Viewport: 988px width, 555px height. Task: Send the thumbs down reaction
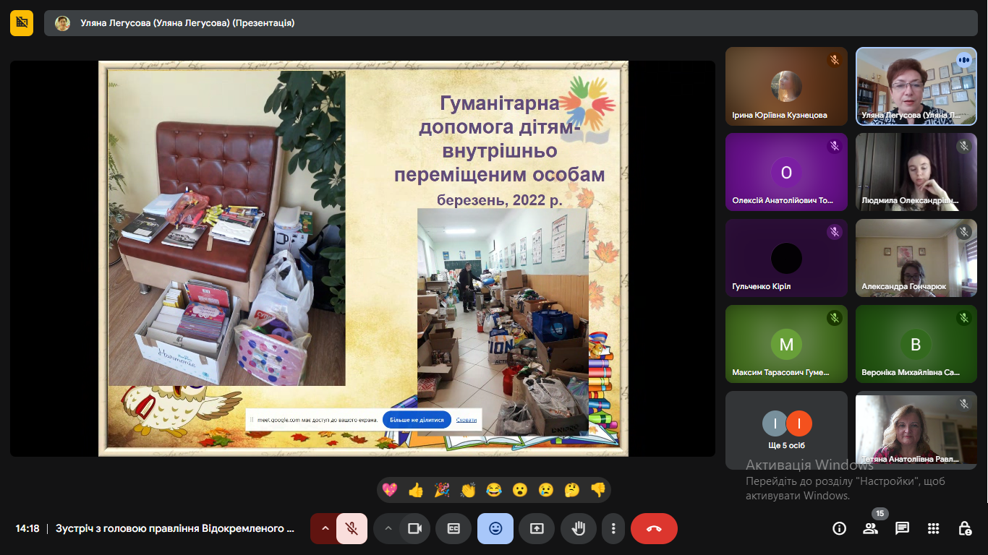(598, 490)
